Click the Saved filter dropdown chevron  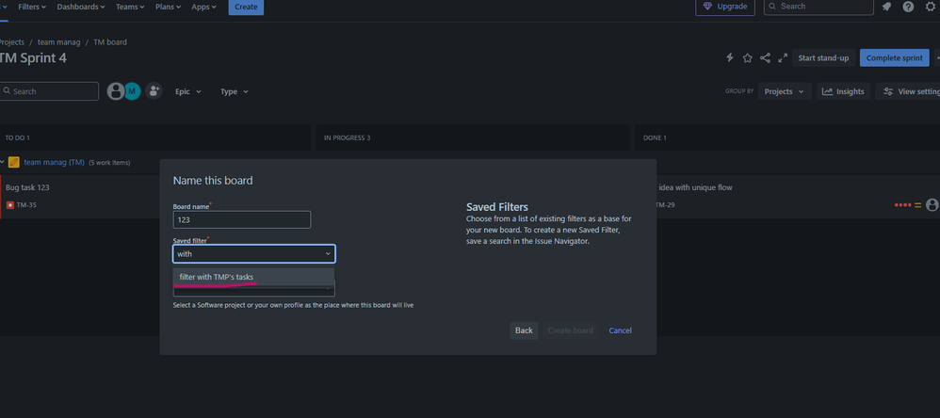(328, 254)
